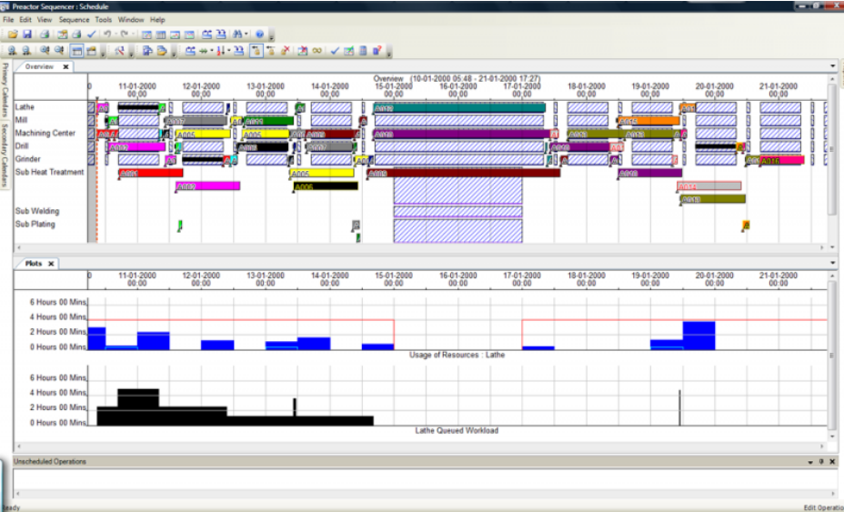Click the blue checkmark in second toolbar
Screen dimensions: 844x512
tap(335, 51)
